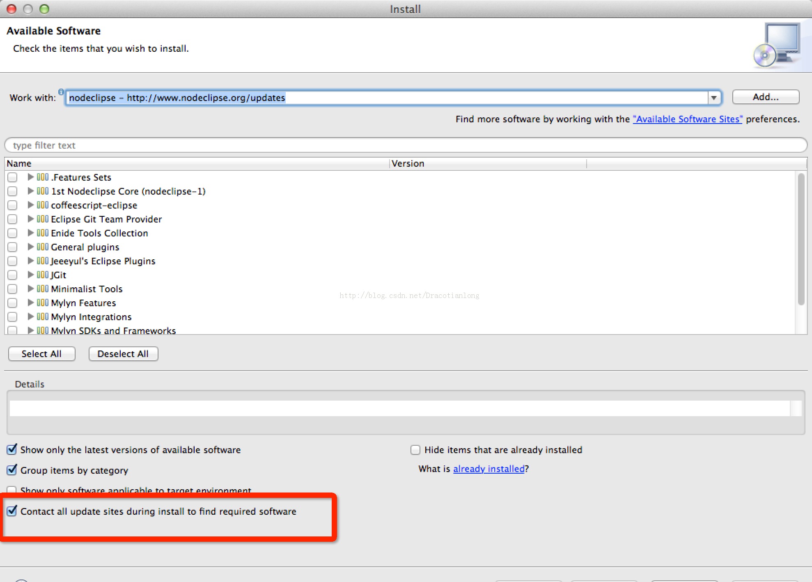Open the Work with site dropdown arrow
This screenshot has height=582, width=812.
click(714, 98)
